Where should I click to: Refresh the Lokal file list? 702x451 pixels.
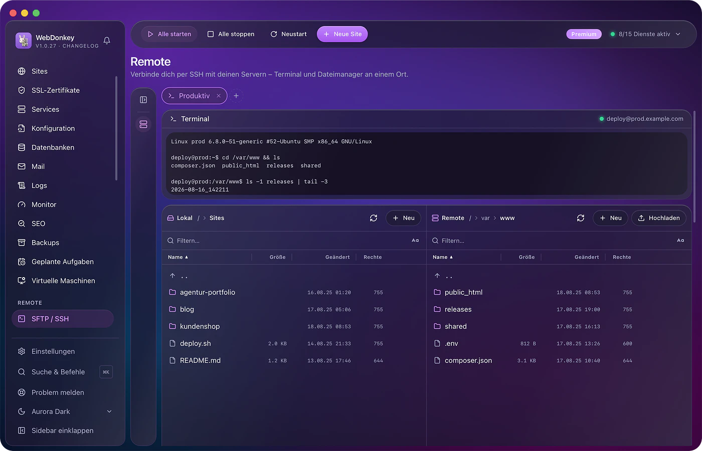(x=374, y=218)
